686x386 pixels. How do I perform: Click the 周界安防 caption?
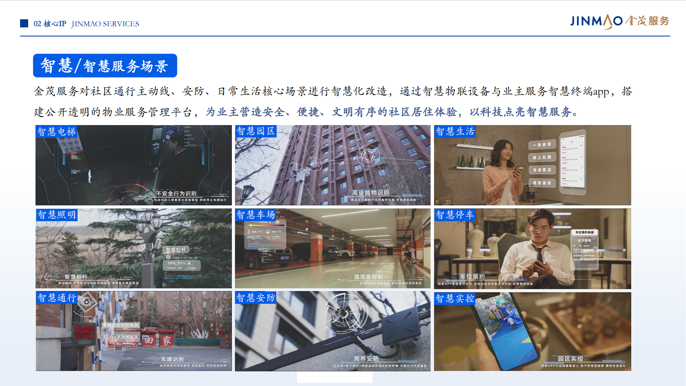coord(366,359)
